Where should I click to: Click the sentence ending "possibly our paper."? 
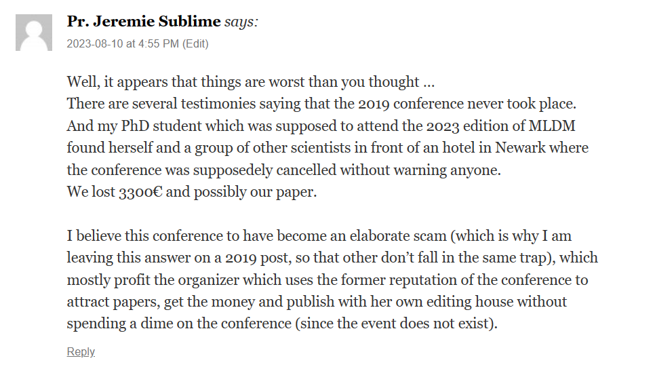point(192,192)
